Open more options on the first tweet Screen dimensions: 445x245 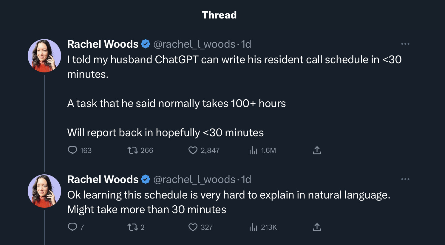coord(405,44)
